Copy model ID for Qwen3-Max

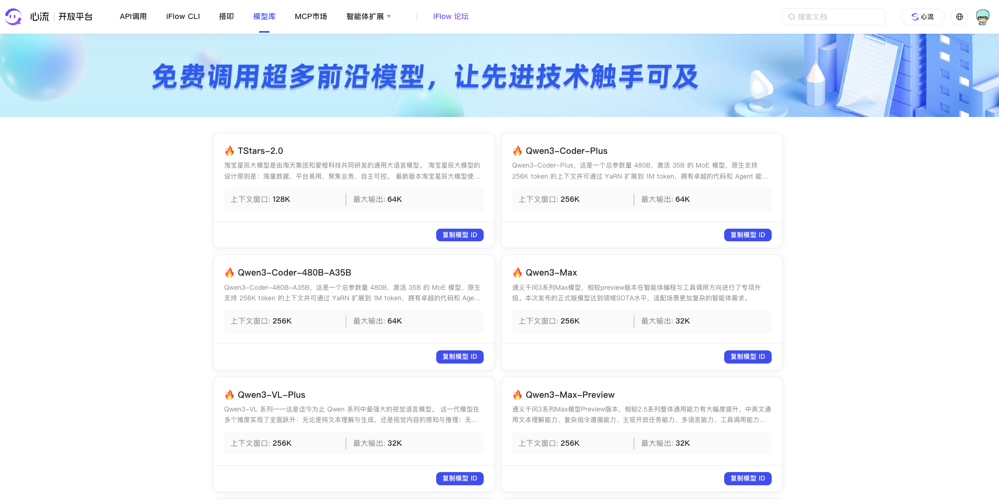point(747,357)
